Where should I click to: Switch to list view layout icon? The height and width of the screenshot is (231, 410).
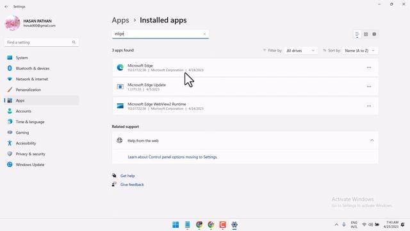click(357, 34)
